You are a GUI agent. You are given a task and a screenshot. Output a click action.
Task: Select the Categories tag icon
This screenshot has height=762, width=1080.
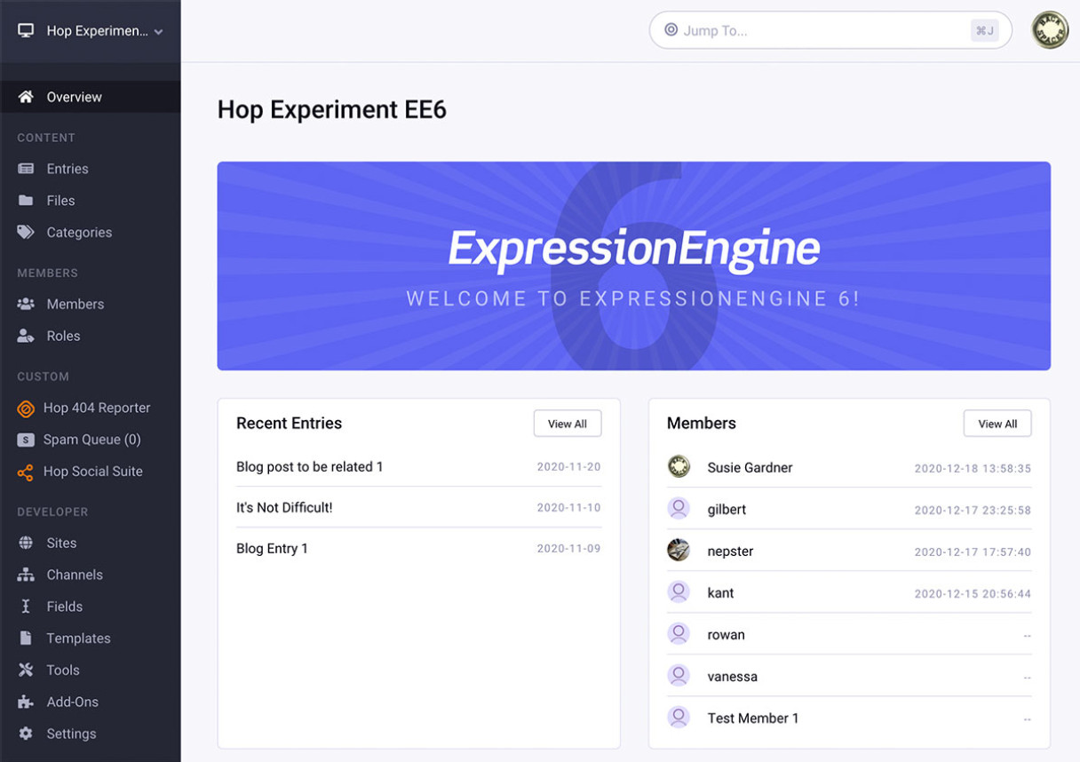pyautogui.click(x=25, y=232)
